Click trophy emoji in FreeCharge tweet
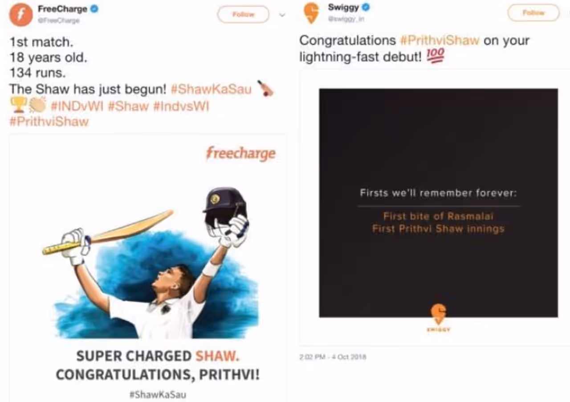 (18, 105)
